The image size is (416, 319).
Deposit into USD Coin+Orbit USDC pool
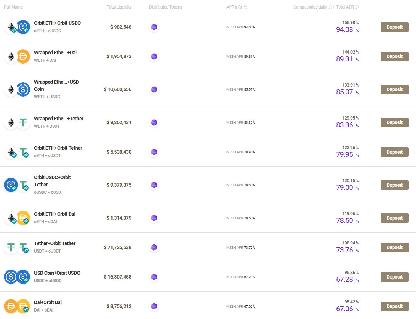[x=394, y=277]
